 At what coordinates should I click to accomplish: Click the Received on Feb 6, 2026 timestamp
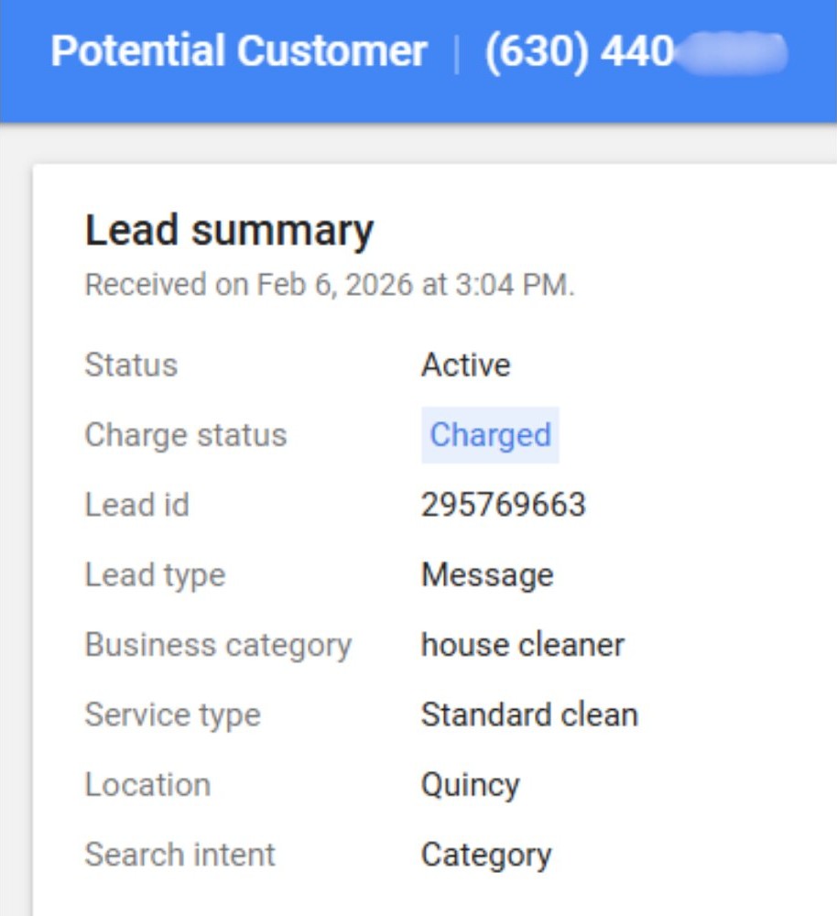330,285
